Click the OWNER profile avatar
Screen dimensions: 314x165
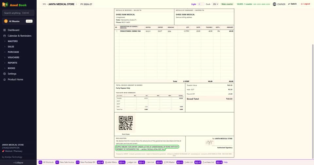pos(274,4)
